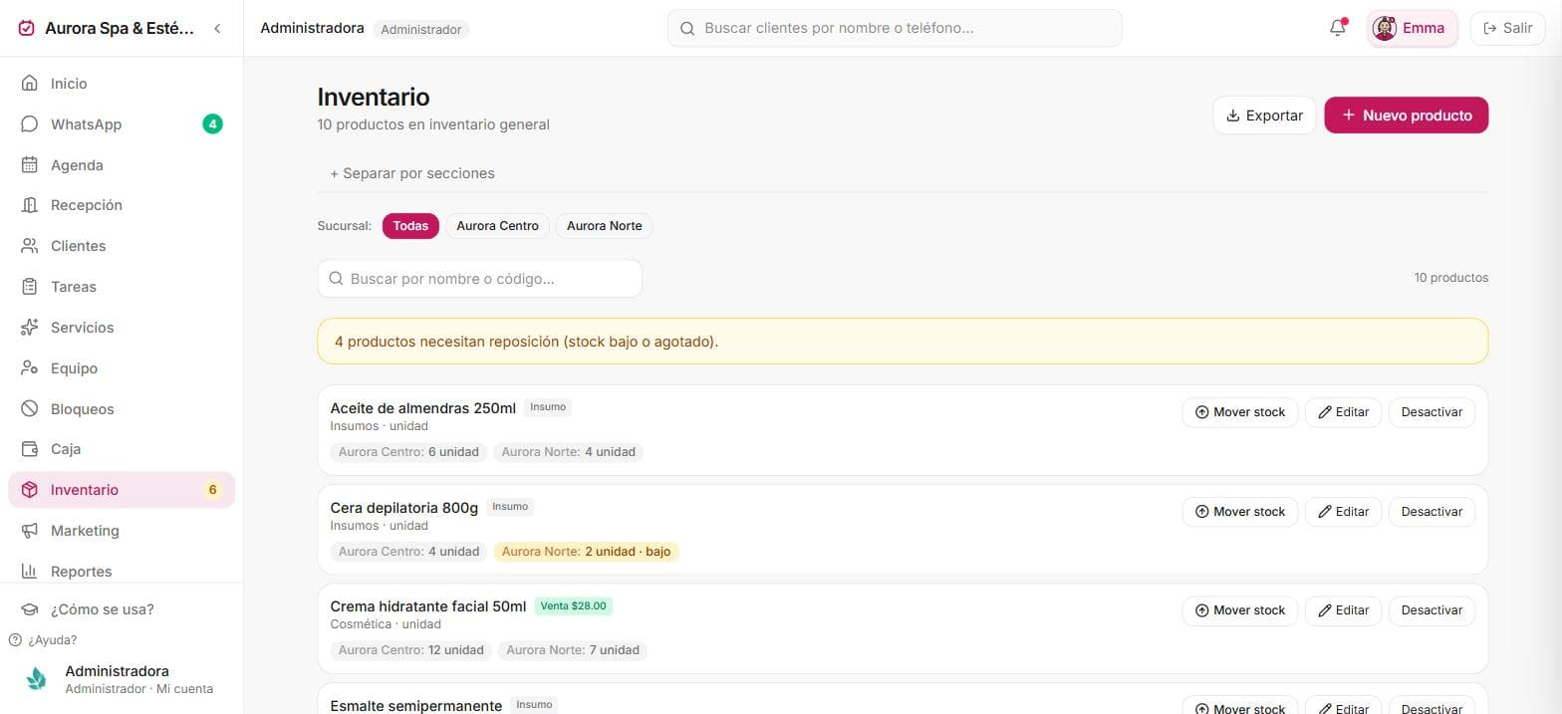This screenshot has width=1562, height=714.
Task: Deactivate Crema hidratante facial 50ml
Action: (1432, 610)
